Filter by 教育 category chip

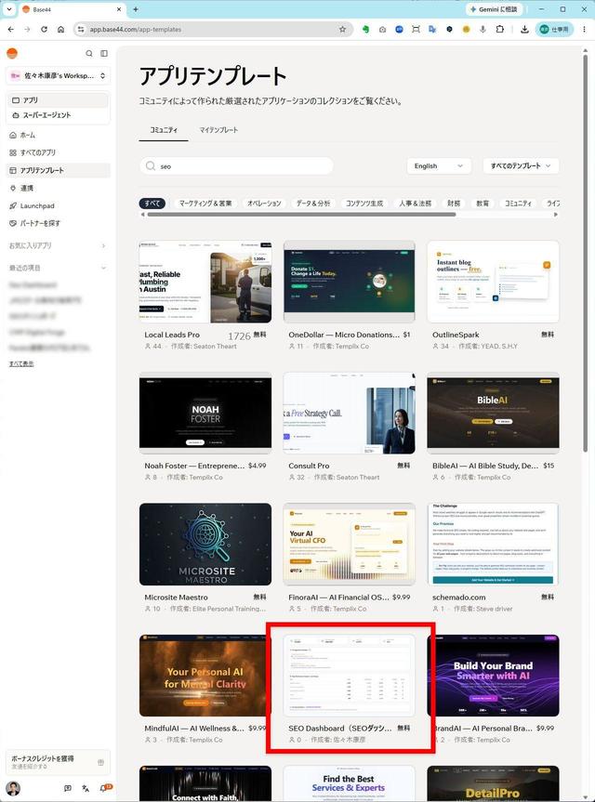pyautogui.click(x=483, y=204)
